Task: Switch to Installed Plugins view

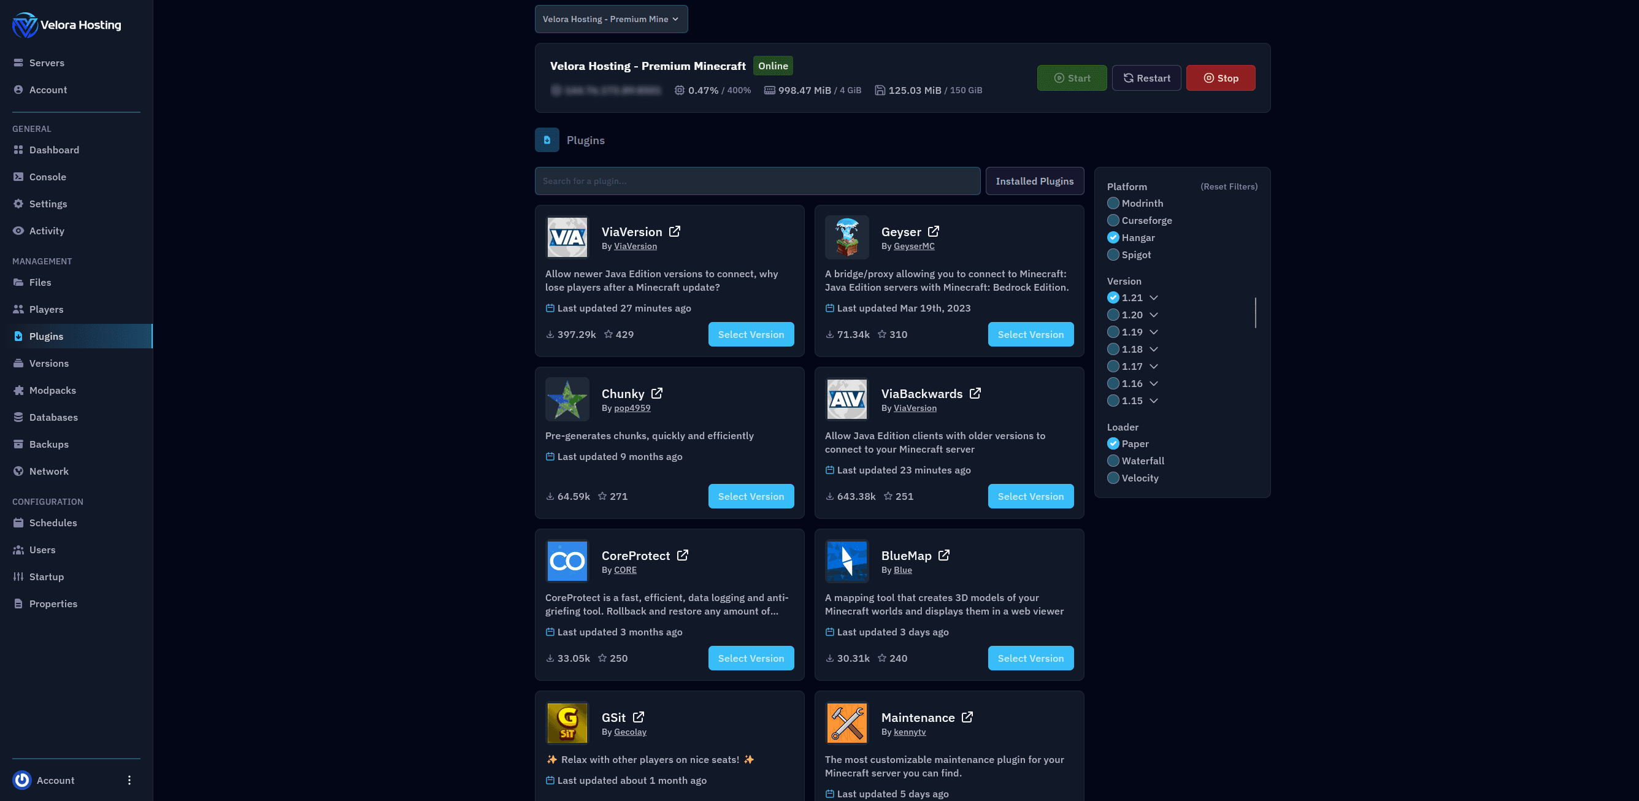Action: point(1035,181)
